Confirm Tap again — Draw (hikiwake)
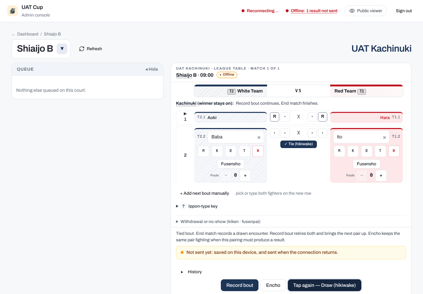 pyautogui.click(x=324, y=285)
